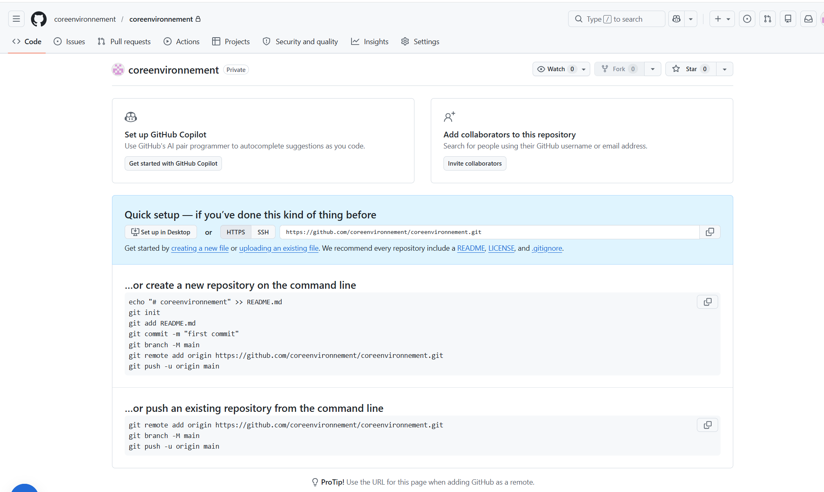Open the Issues icon in top-right header

coord(747,19)
